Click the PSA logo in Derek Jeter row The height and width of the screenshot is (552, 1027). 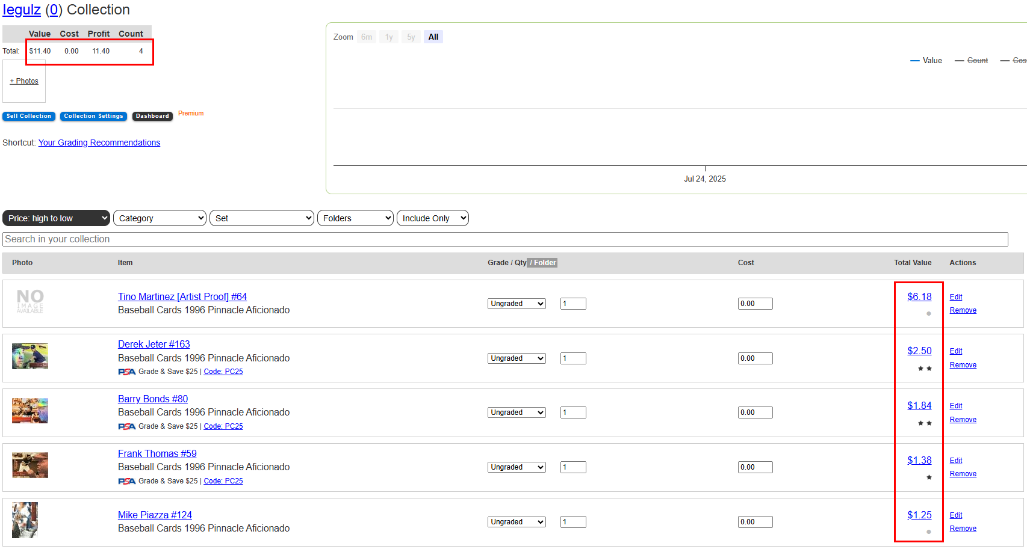(127, 372)
